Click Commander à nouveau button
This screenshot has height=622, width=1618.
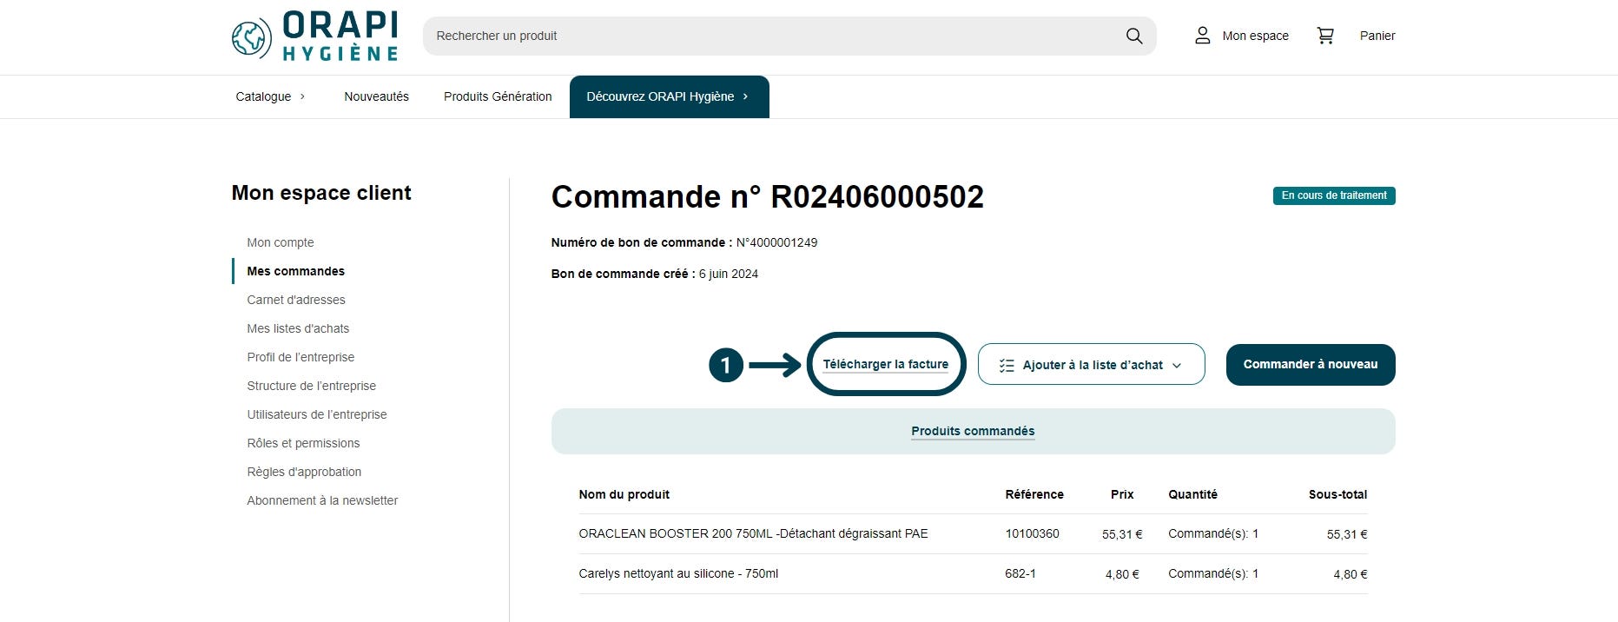coord(1311,365)
